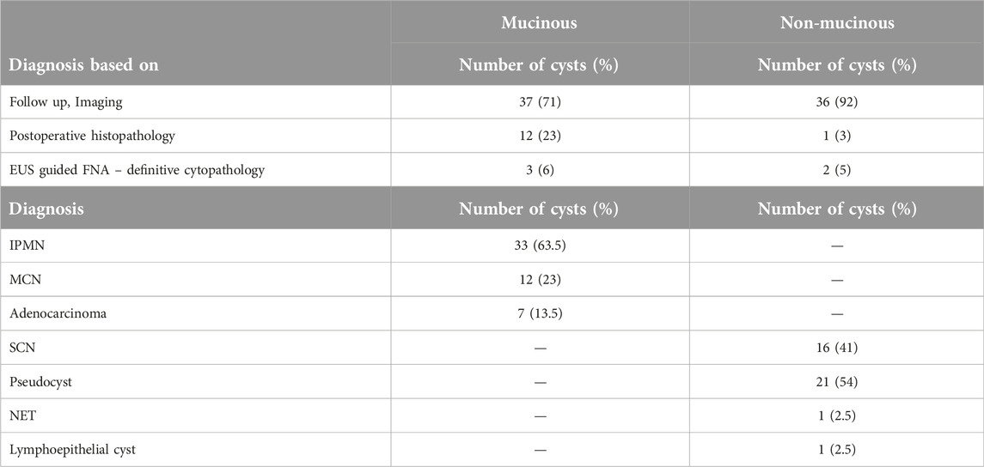Select the Adenocarcinoma value 7 (13.5)
The height and width of the screenshot is (467, 984).
[539, 313]
